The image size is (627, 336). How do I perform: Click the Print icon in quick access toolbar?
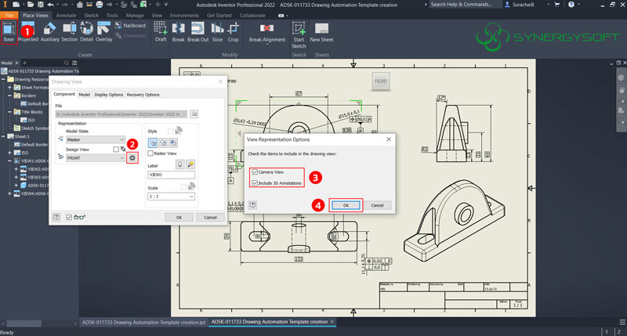tap(100, 5)
